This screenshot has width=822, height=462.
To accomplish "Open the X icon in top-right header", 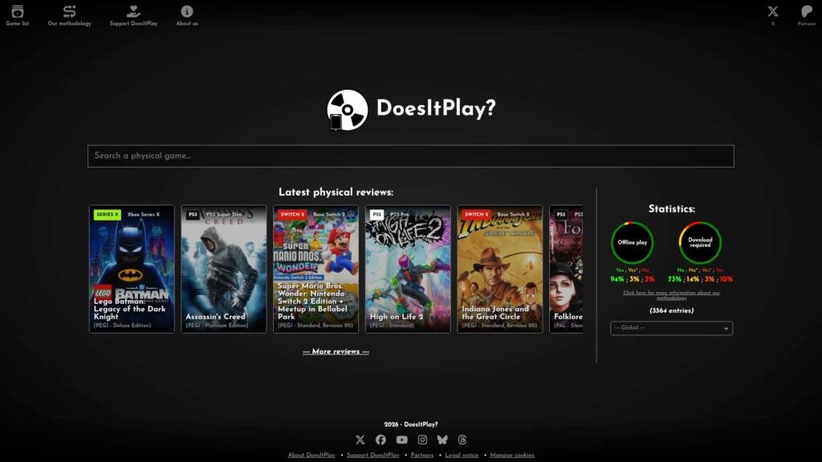I will point(773,11).
